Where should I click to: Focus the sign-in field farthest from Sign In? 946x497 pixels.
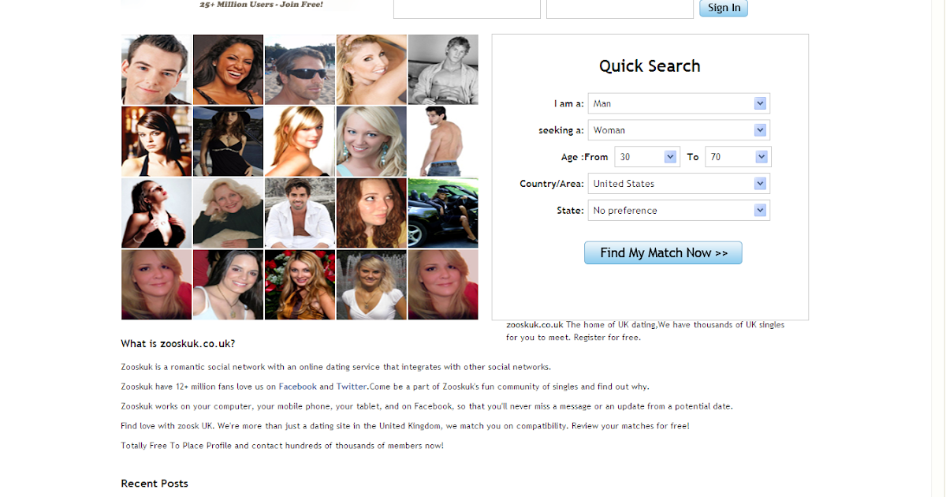coord(467,9)
